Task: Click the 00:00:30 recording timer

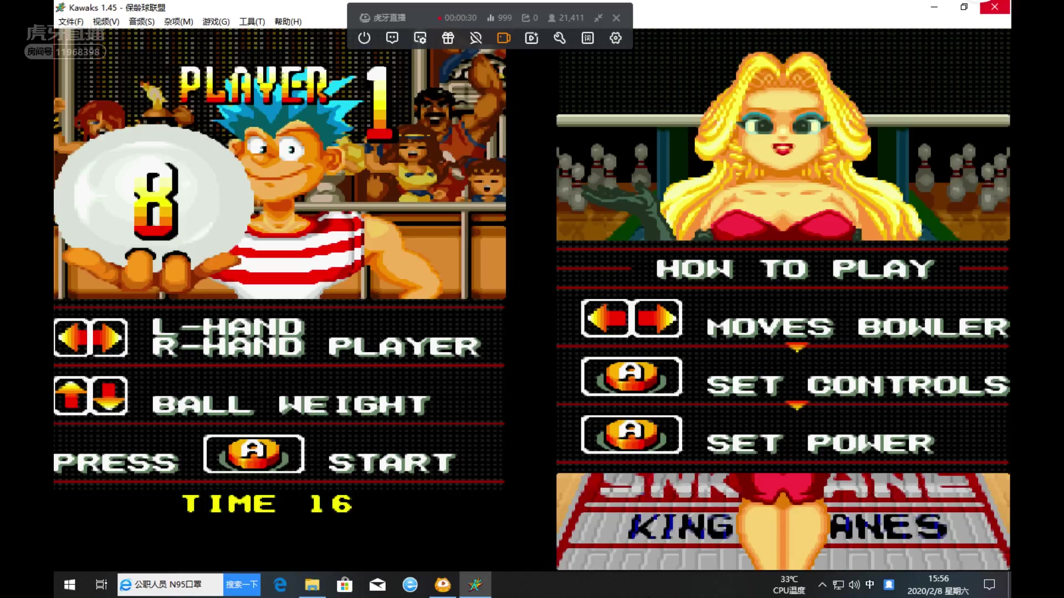Action: pos(457,18)
